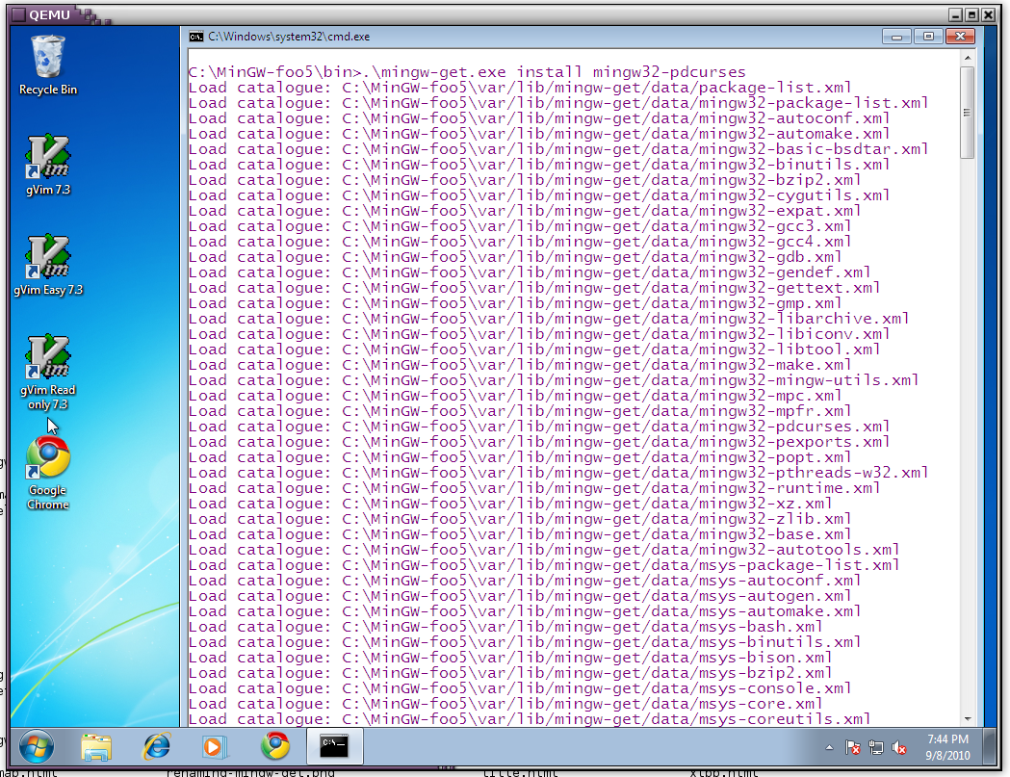Open the cmd.exe title bar system menu icon
The width and height of the screenshot is (1010, 777).
click(x=196, y=37)
